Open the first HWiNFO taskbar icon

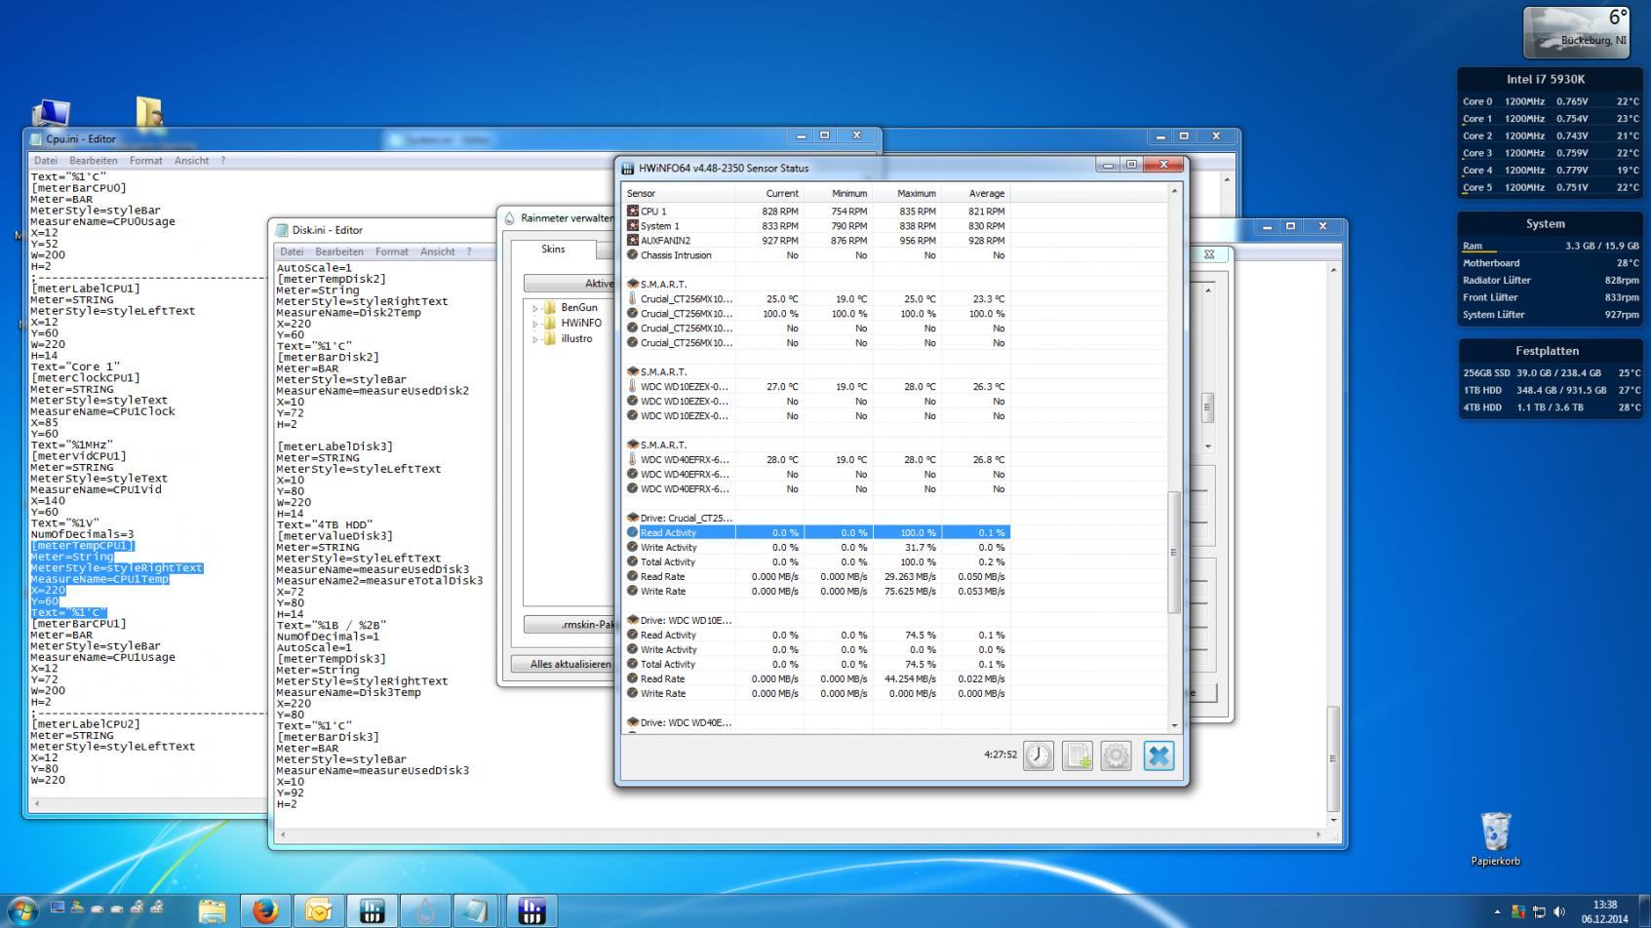click(372, 910)
